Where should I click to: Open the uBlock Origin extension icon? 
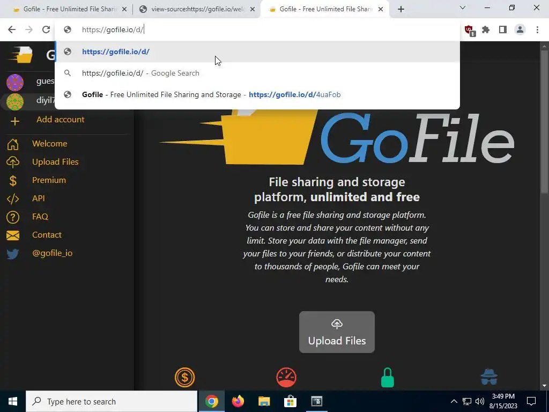469,31
